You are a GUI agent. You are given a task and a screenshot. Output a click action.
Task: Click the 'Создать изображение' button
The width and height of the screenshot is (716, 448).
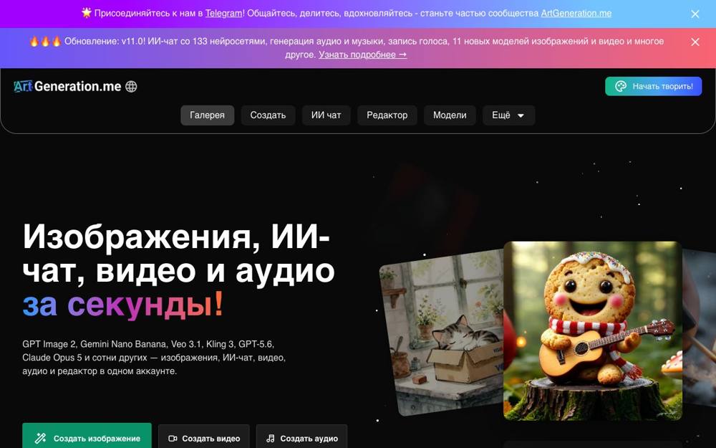click(87, 437)
